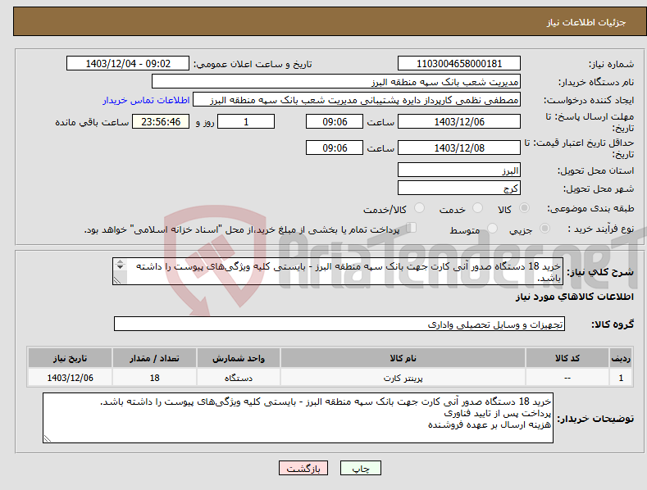Click table cell پرینتر کارت

tap(403, 378)
